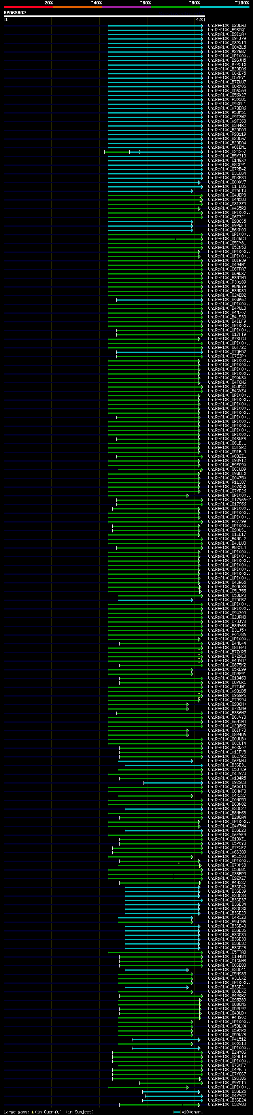Select hit label UniRef100_A5KB33
The height and width of the screenshot is (1115, 253).
pyautogui.click(x=227, y=178)
